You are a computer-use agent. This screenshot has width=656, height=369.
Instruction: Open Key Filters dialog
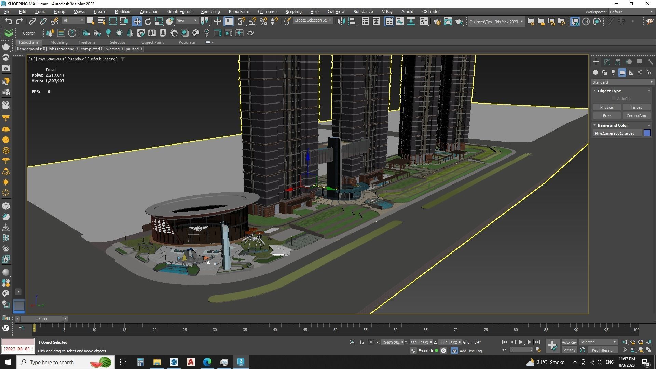602,350
